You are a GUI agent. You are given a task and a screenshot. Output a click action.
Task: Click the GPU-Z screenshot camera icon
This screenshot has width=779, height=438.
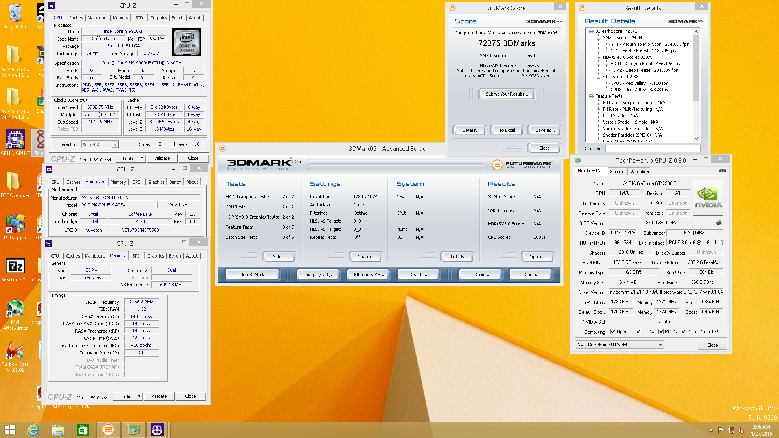[722, 171]
